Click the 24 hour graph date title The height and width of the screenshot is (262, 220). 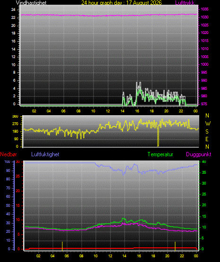click(x=121, y=2)
